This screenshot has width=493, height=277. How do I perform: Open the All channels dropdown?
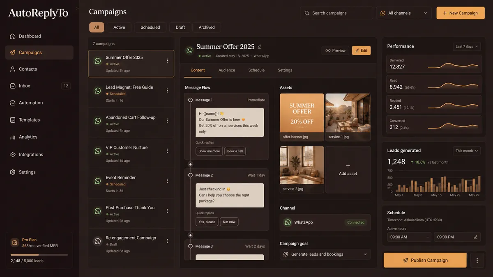click(404, 13)
